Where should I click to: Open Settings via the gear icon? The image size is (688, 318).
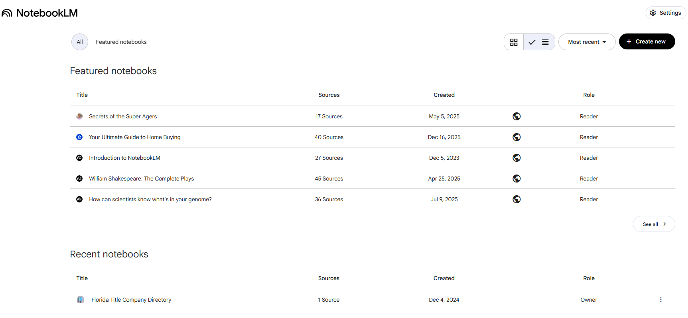point(653,13)
